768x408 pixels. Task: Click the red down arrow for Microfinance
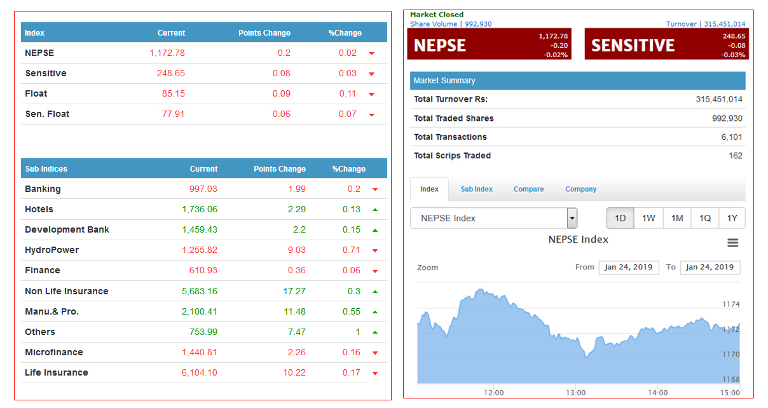[375, 353]
